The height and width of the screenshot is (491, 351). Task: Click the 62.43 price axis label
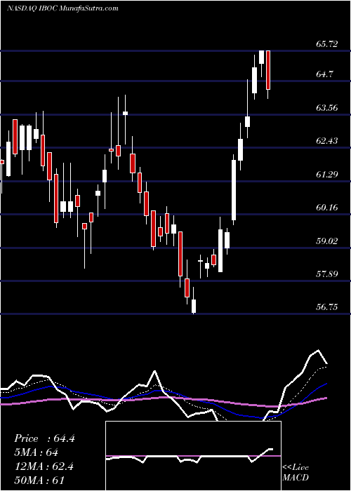327,141
